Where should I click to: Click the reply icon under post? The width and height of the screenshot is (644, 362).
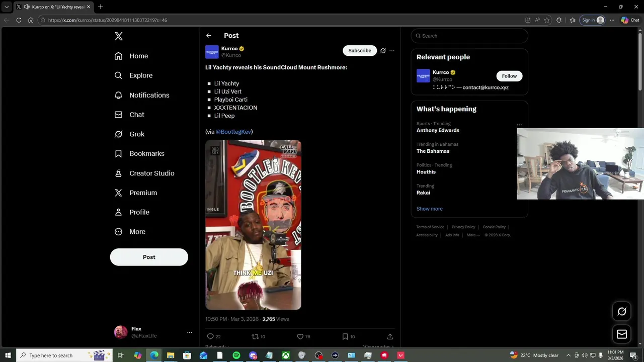tap(210, 336)
